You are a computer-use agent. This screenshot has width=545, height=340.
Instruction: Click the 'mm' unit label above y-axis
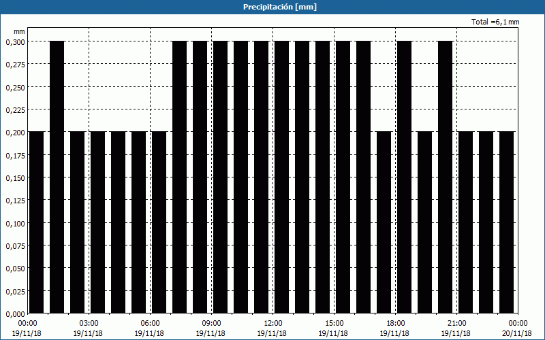[x=20, y=31]
